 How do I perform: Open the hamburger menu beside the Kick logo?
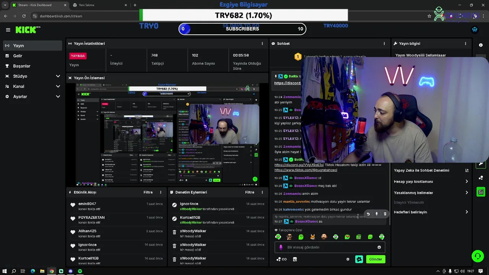[x=8, y=30]
